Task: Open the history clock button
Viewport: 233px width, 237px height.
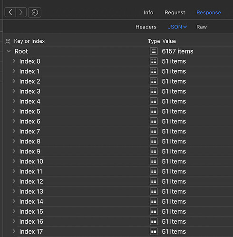Action: pos(35,12)
